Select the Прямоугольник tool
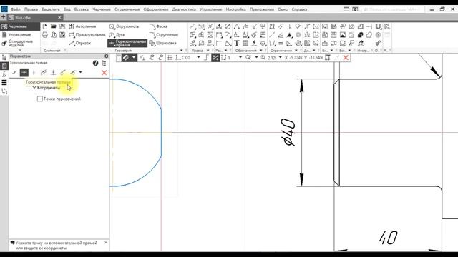This screenshot has width=458, height=257. pos(87,35)
